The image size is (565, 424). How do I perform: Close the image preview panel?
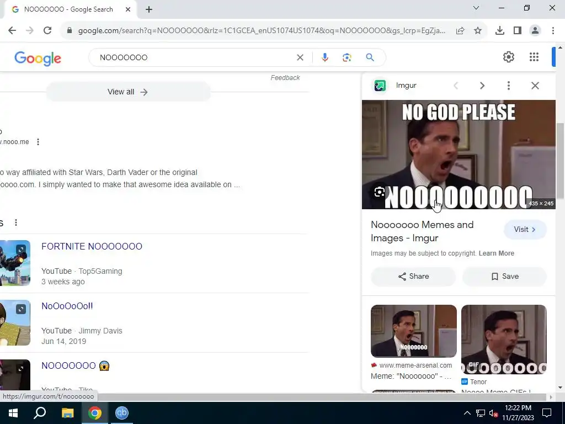535,86
